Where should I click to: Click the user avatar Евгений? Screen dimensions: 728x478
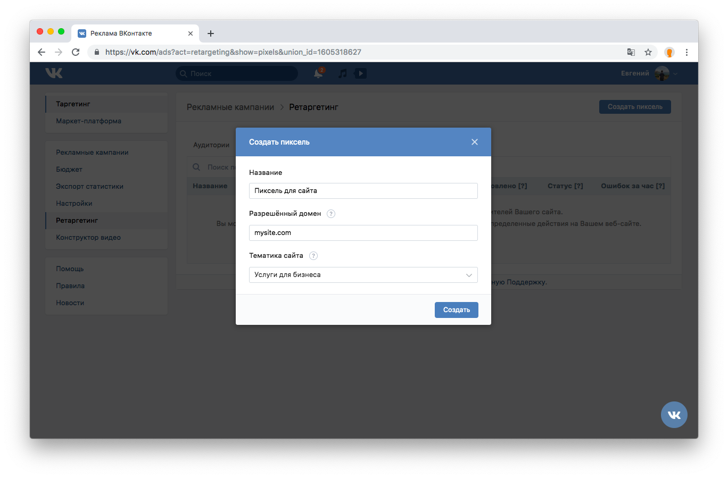point(662,73)
